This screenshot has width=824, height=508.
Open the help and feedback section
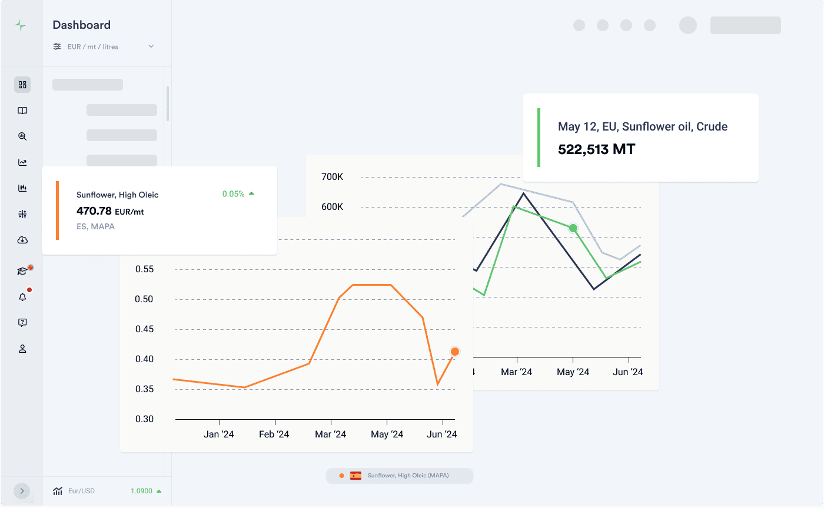[22, 322]
